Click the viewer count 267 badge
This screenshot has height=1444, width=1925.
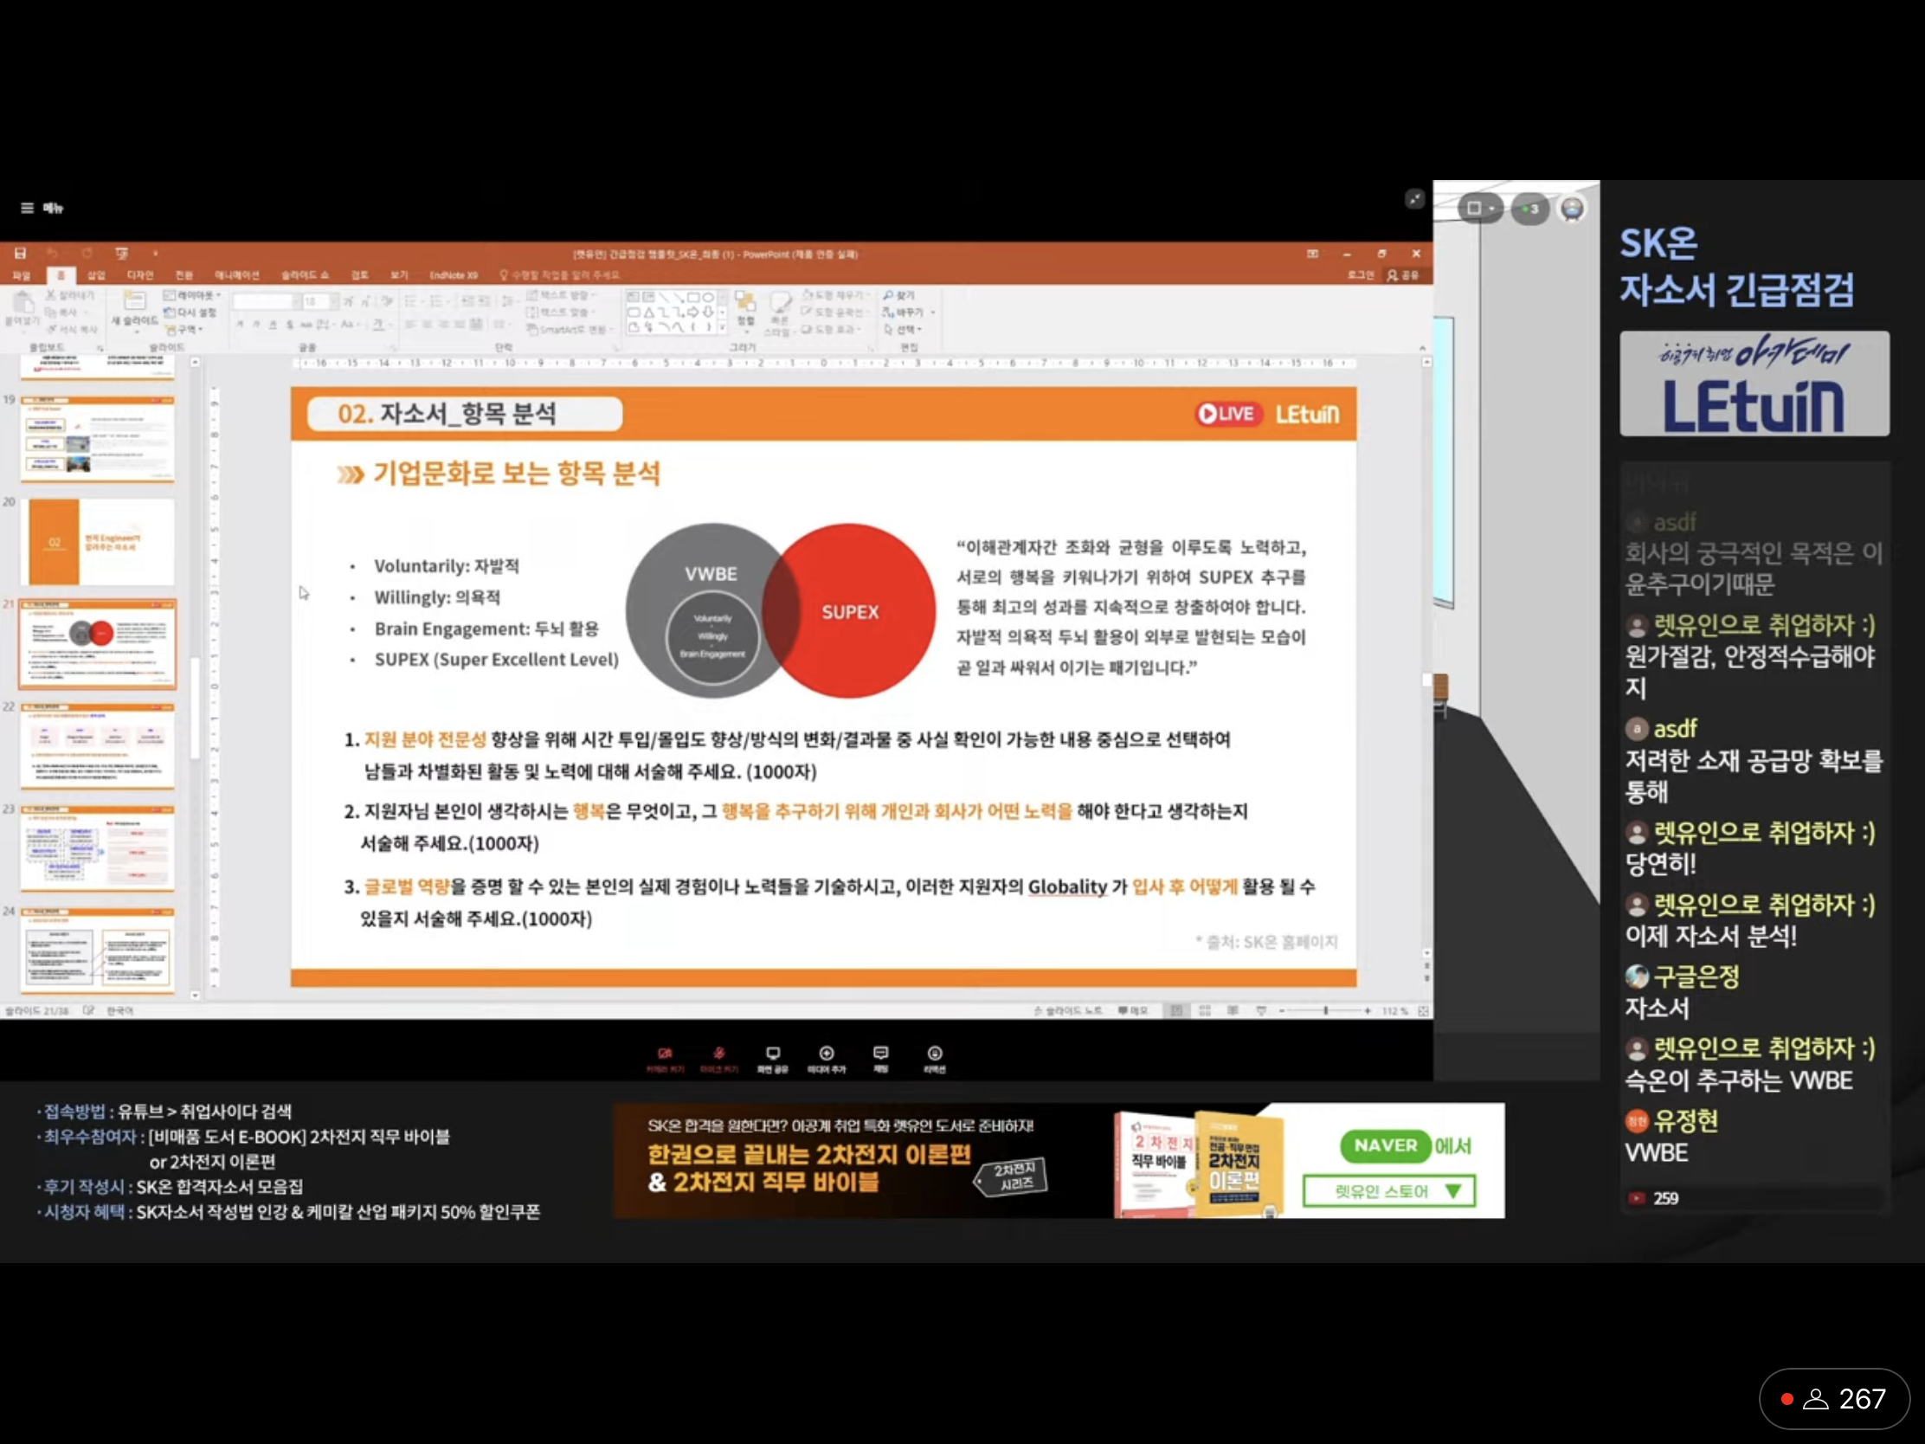(x=1834, y=1399)
